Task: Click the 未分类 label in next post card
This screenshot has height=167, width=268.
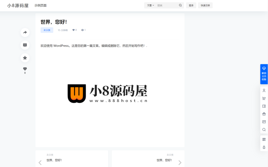Action: (x=170, y=155)
